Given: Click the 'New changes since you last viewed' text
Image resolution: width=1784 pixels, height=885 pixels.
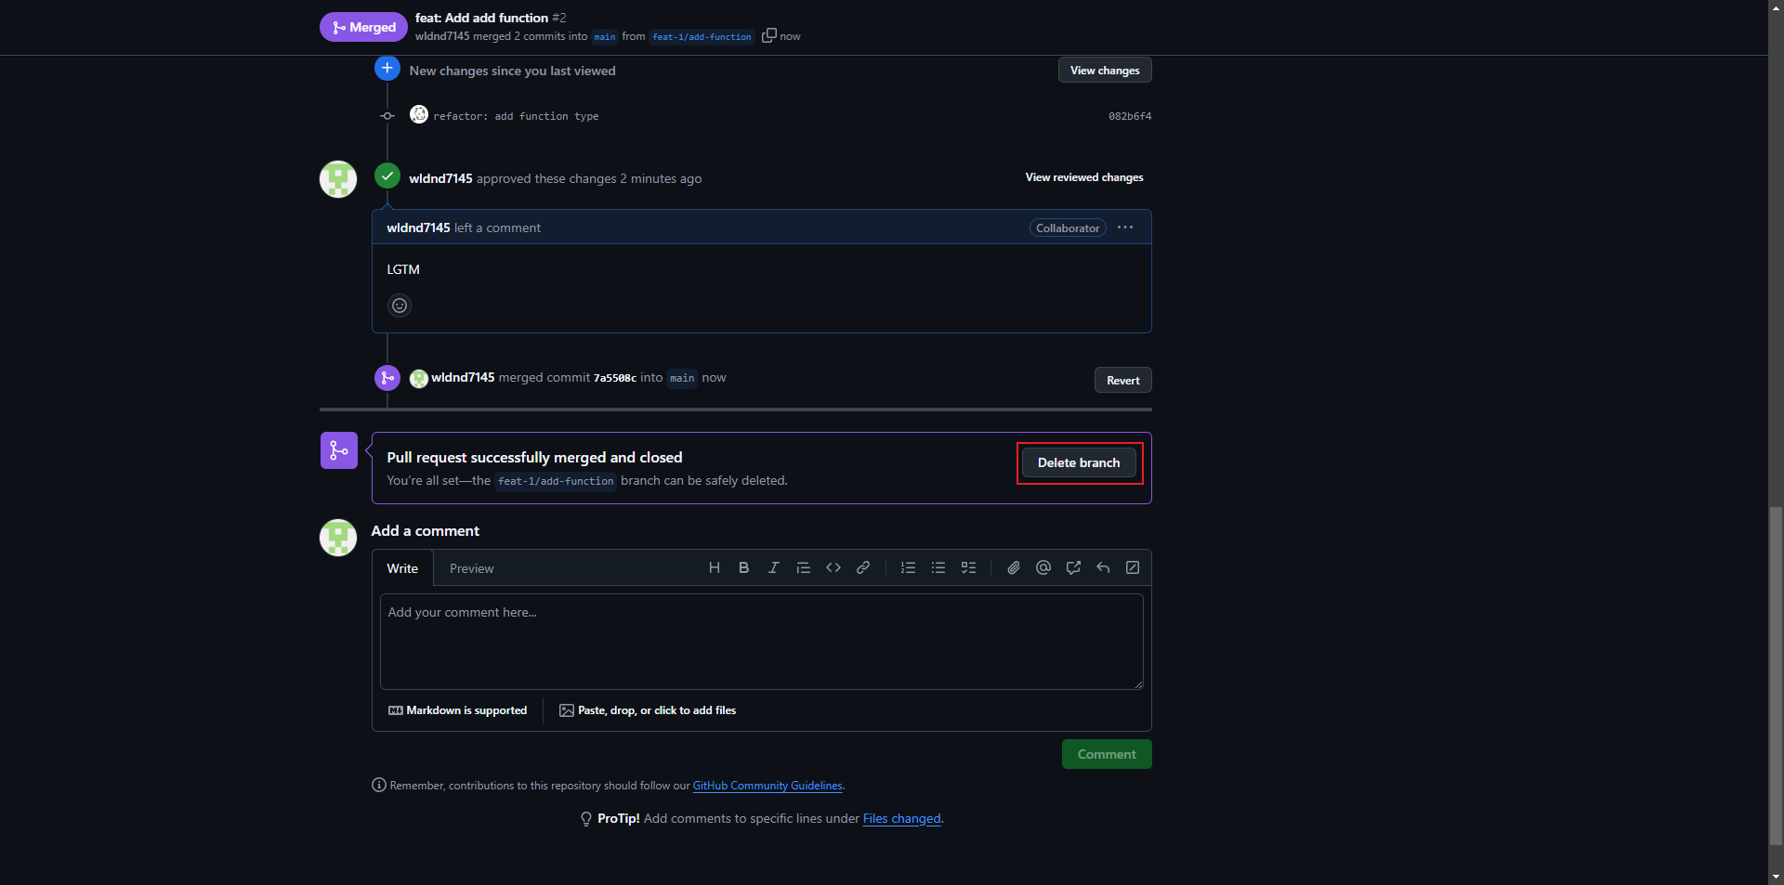Looking at the screenshot, I should [512, 71].
